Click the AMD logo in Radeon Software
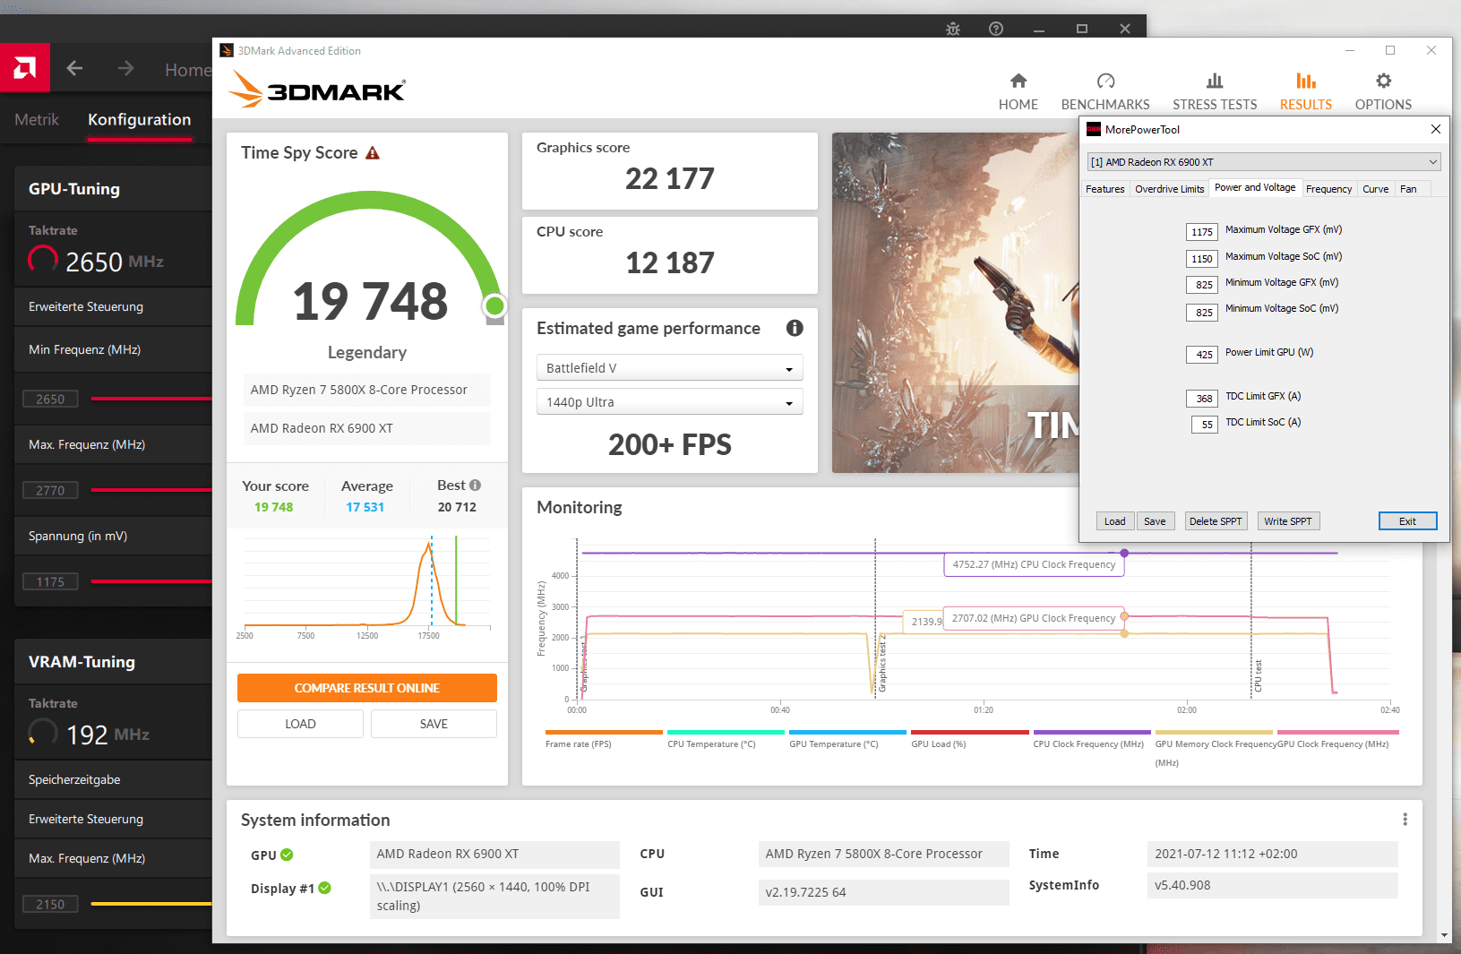Screen dimensions: 1461x954 tap(25, 67)
